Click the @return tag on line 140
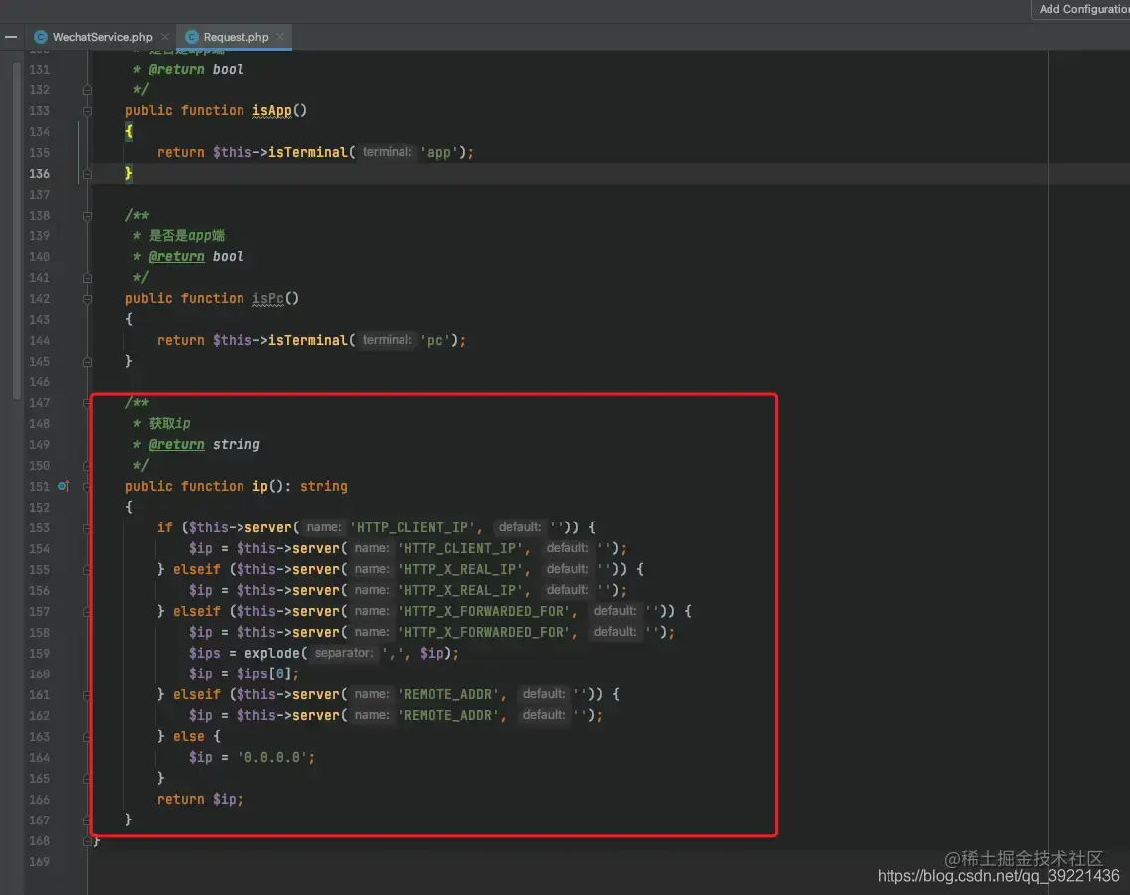The height and width of the screenshot is (895, 1130). [177, 257]
